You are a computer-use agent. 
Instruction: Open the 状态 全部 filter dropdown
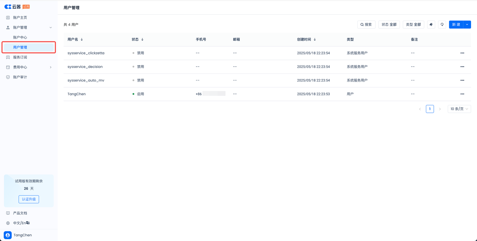tap(389, 25)
